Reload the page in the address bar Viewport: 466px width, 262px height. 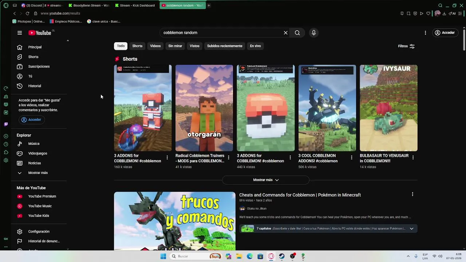[x=27, y=13]
